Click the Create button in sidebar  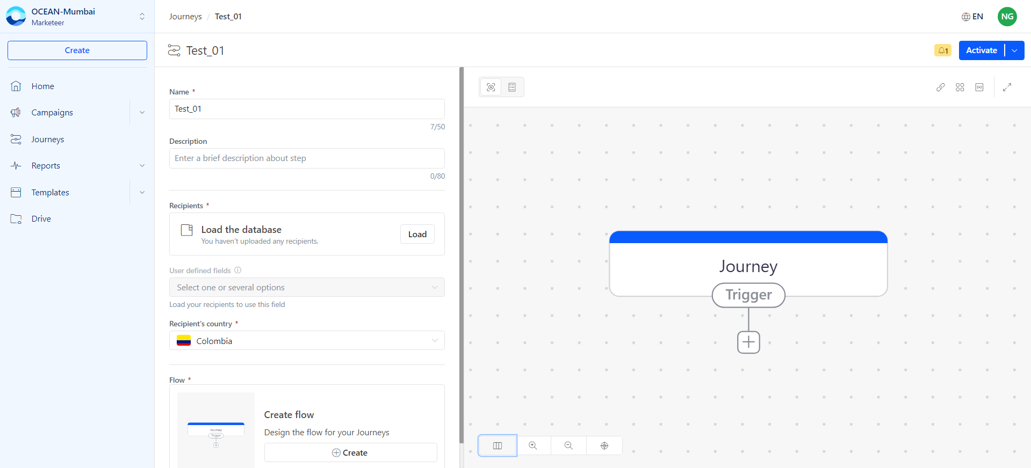pyautogui.click(x=77, y=50)
